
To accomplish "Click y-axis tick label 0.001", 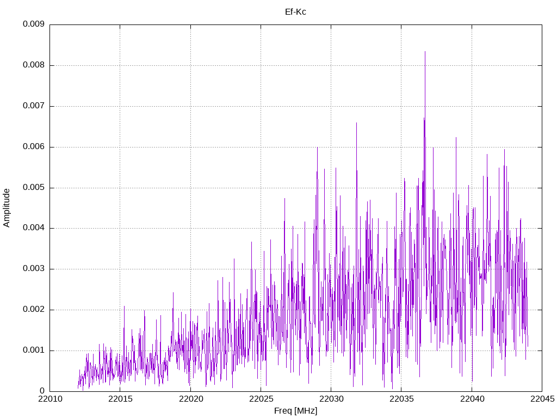I will pyautogui.click(x=34, y=350).
